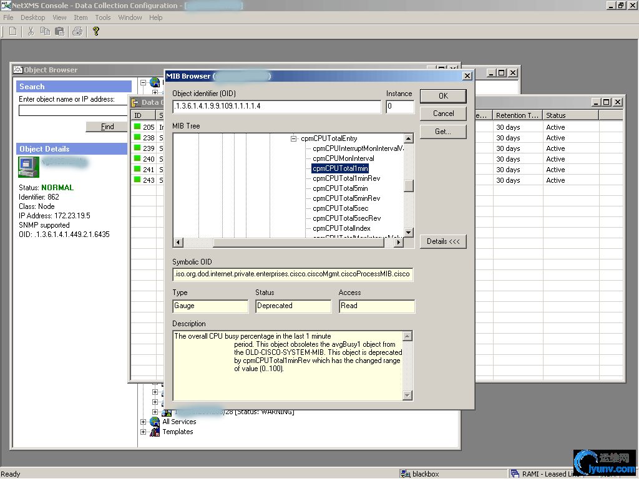Click the Print toolbar icon
Screen dimensions: 639x479
(77, 31)
